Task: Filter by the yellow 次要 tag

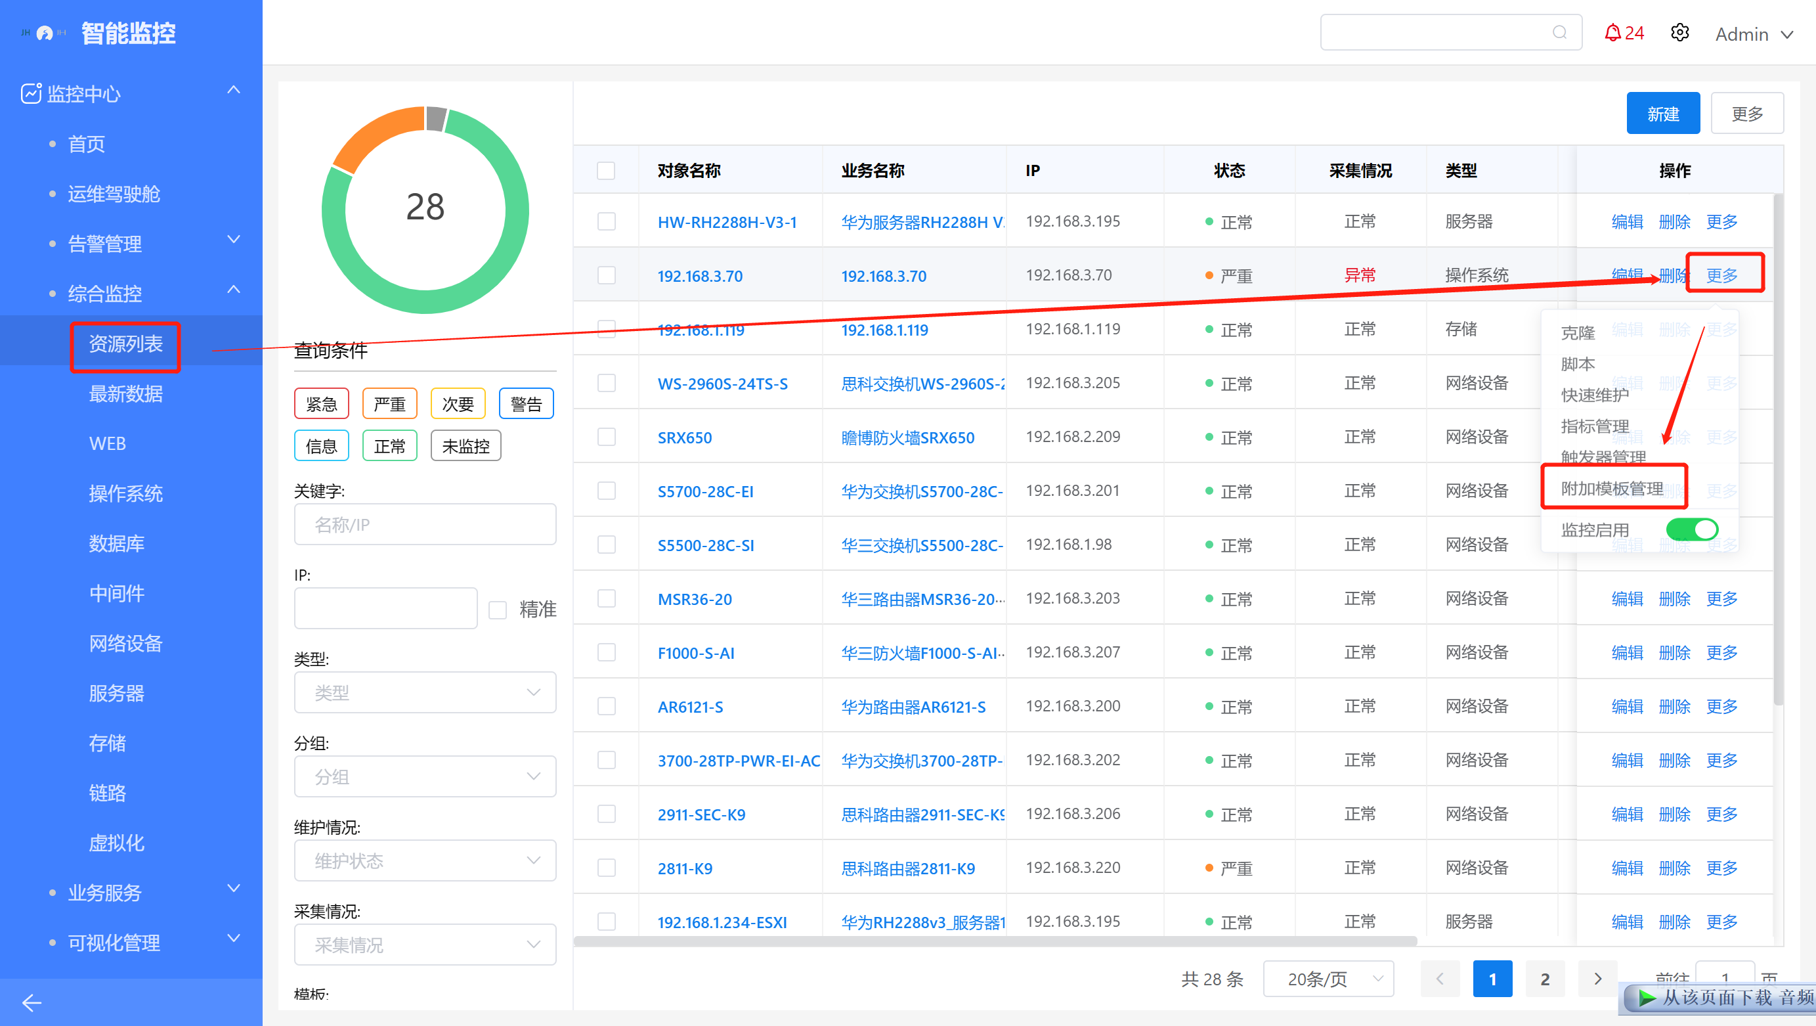Action: coord(458,404)
